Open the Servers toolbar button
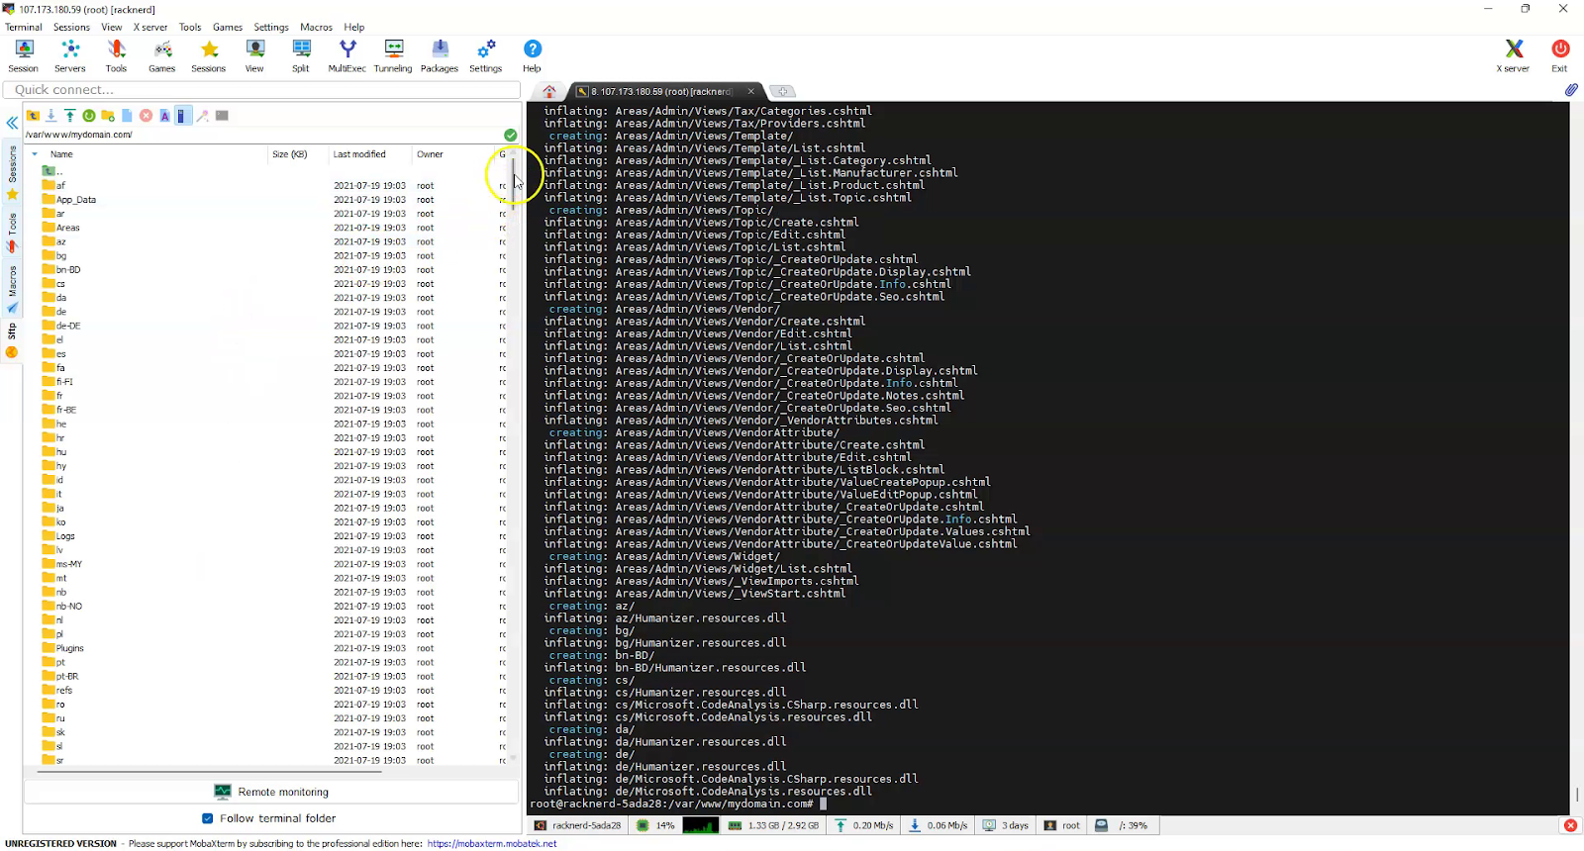The width and height of the screenshot is (1584, 851). [69, 56]
